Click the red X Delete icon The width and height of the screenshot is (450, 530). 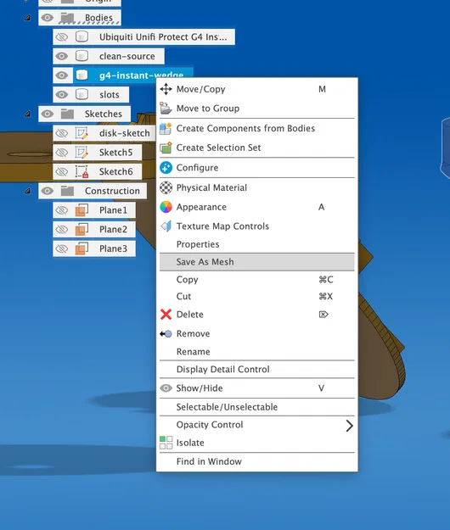coord(166,315)
